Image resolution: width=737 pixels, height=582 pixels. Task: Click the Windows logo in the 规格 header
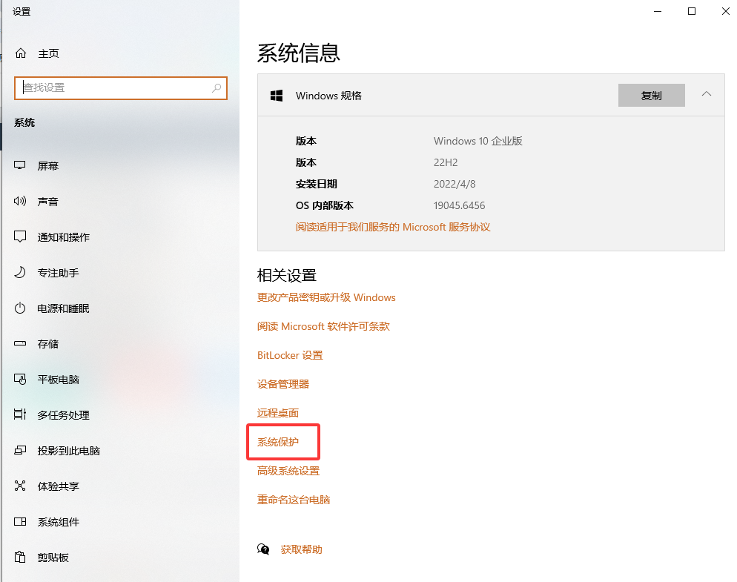[x=277, y=96]
